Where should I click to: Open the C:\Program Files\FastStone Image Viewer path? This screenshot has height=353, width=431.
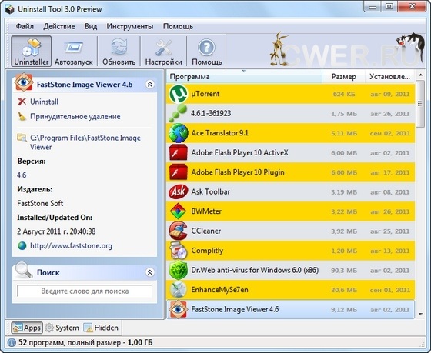point(85,142)
